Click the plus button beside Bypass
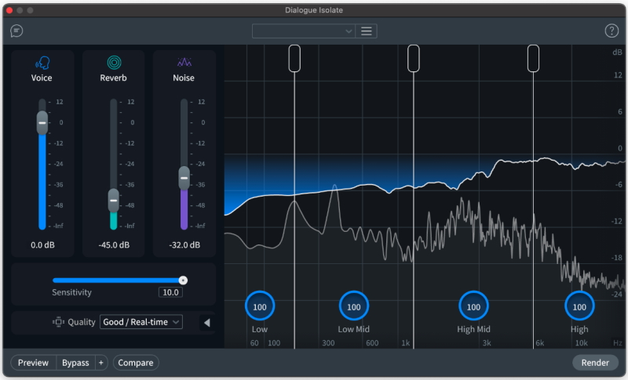 pos(101,363)
